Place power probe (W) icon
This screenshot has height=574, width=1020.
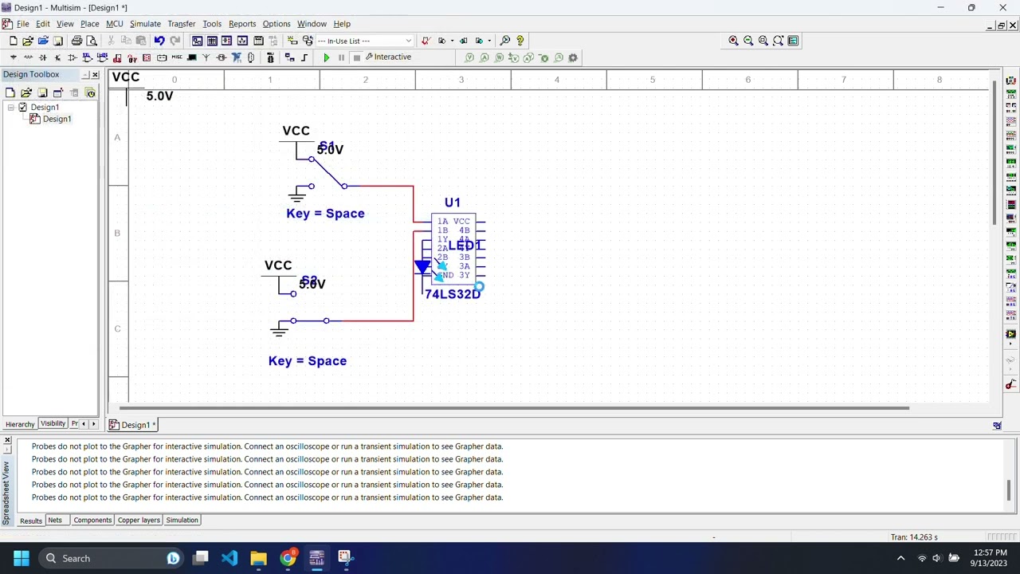(500, 57)
